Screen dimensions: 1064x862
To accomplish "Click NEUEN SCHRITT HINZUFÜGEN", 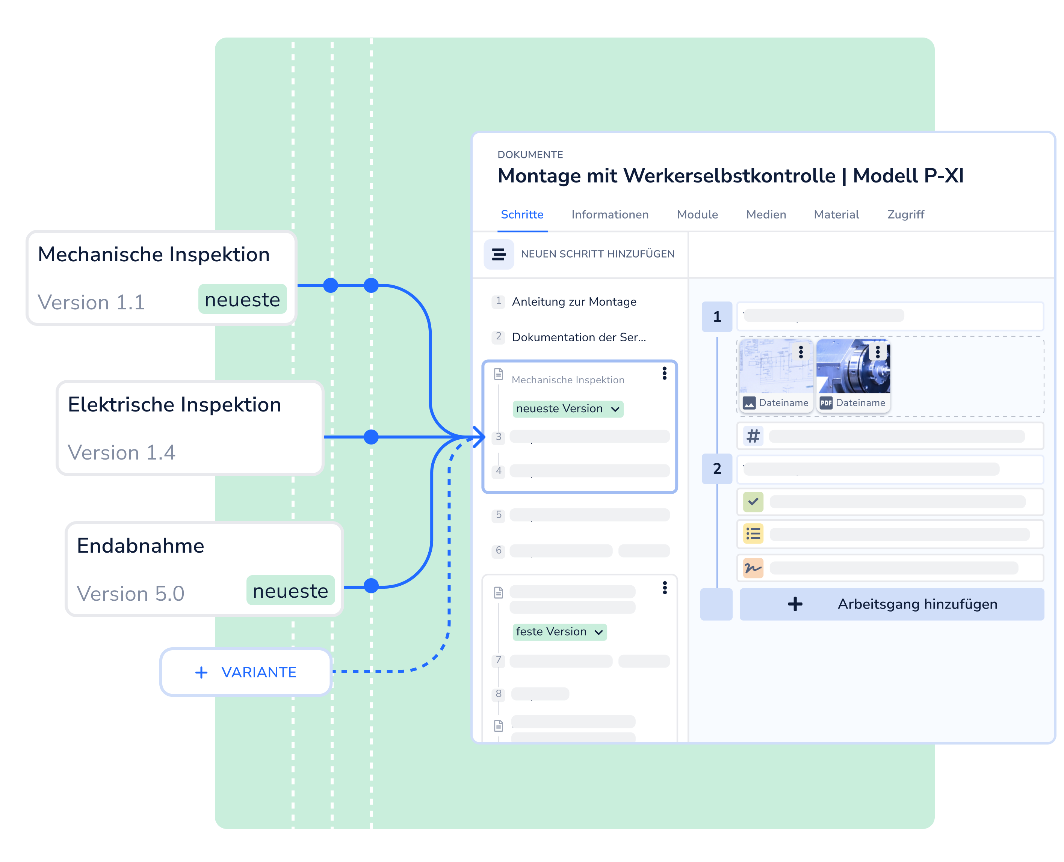I will [597, 254].
